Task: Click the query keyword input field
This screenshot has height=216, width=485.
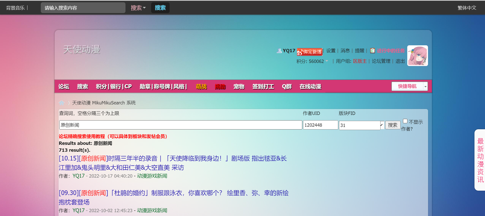Action: [180, 125]
